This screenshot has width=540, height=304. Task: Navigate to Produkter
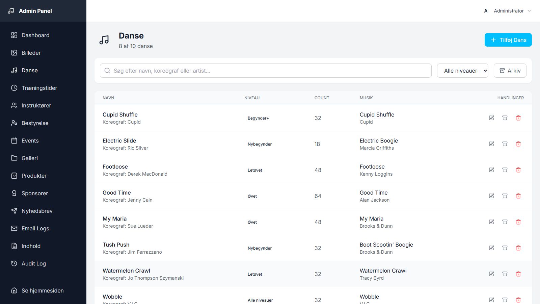43,176
